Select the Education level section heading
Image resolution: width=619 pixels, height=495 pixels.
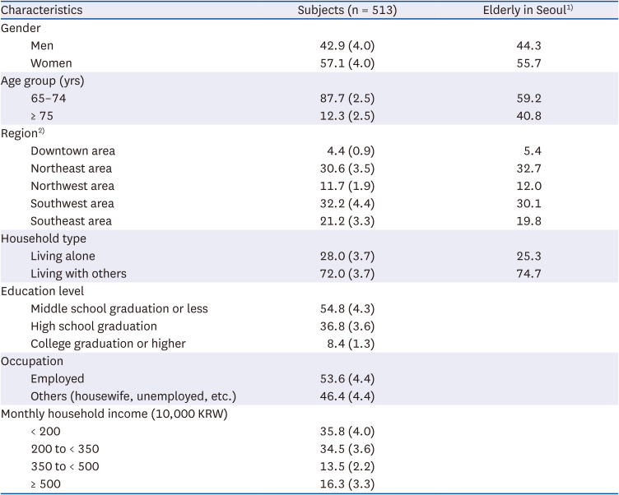coord(43,291)
